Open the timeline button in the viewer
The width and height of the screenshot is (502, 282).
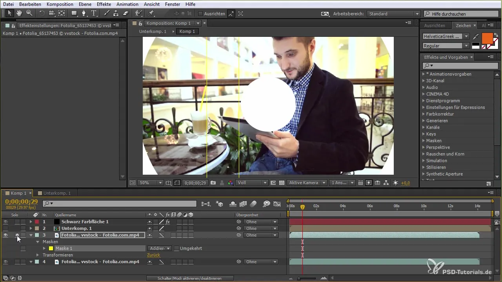tap(377, 183)
